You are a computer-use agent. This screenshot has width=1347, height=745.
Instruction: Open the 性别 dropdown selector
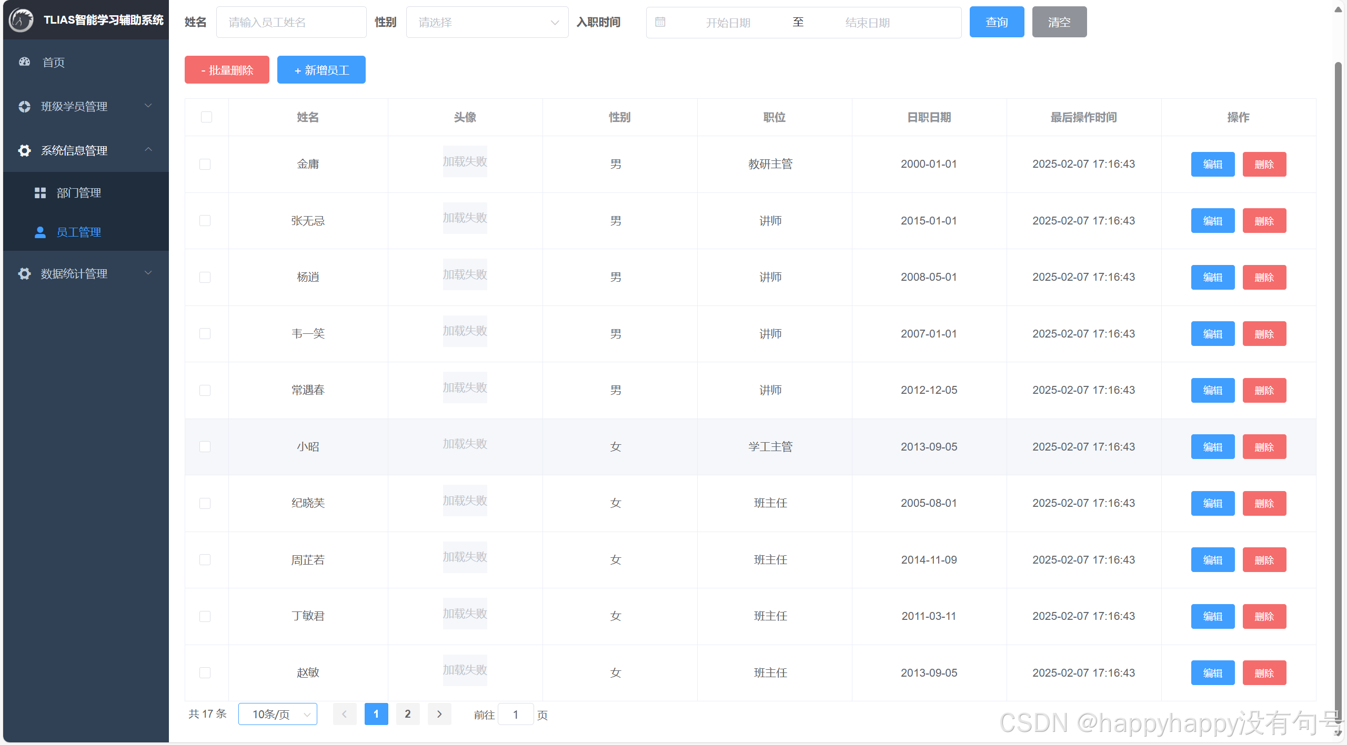pyautogui.click(x=487, y=22)
